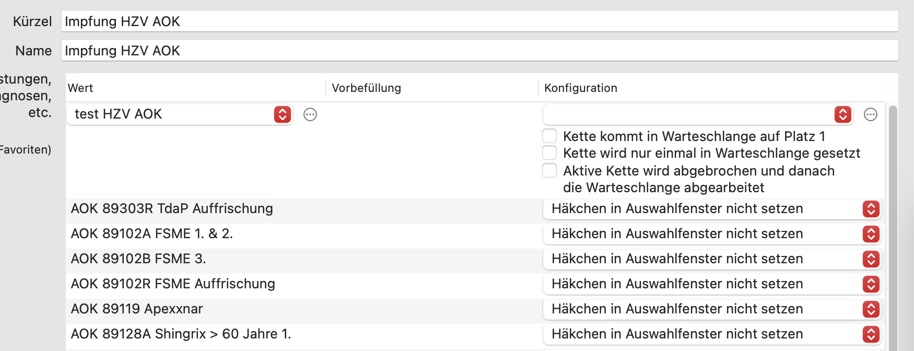This screenshot has width=914, height=351.
Task: Open configuration dropdown for FSME Auffrischung row
Action: coord(712,284)
